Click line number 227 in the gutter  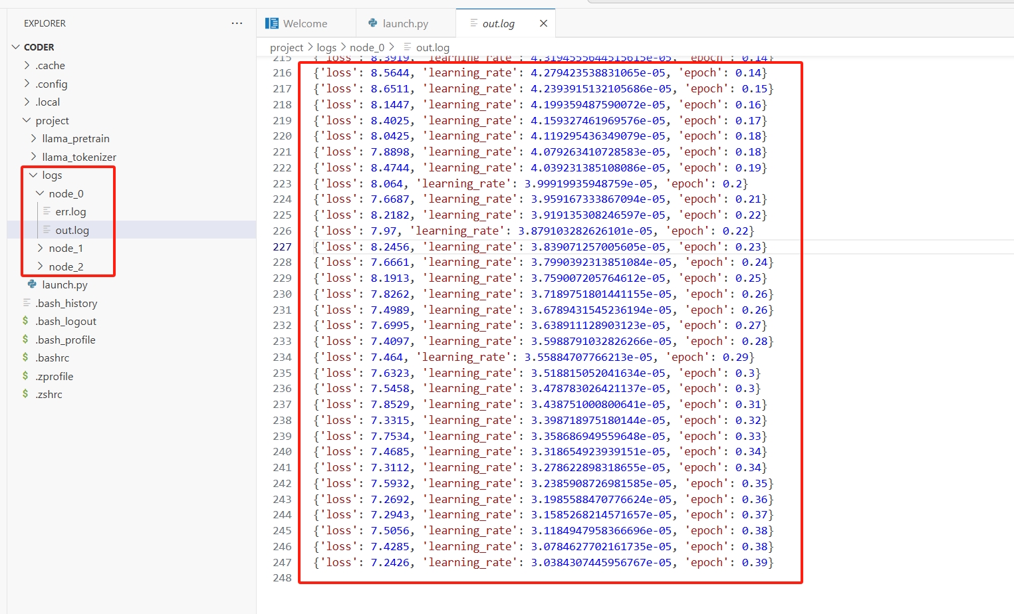click(x=282, y=247)
